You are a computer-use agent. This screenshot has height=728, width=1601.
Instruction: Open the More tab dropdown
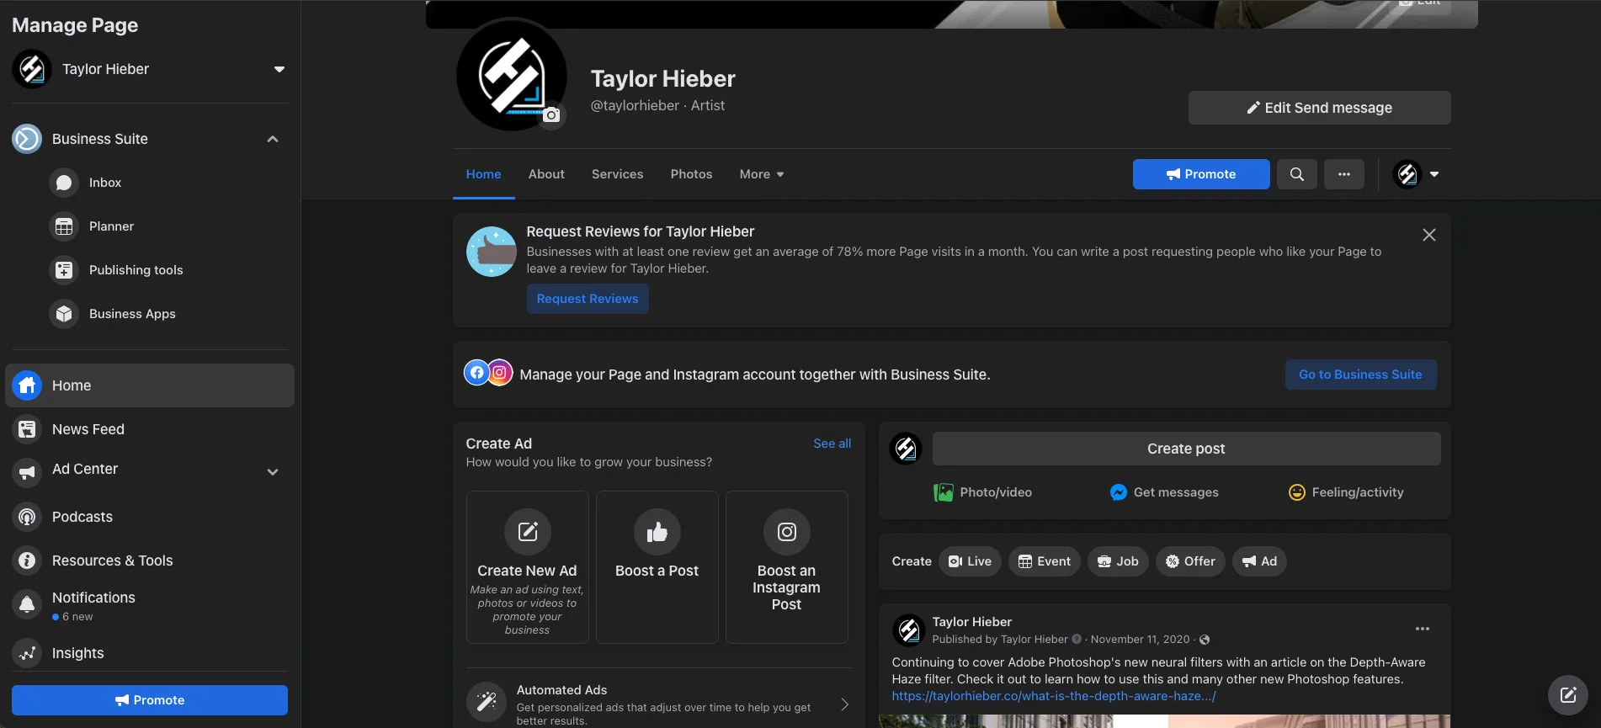coord(762,174)
